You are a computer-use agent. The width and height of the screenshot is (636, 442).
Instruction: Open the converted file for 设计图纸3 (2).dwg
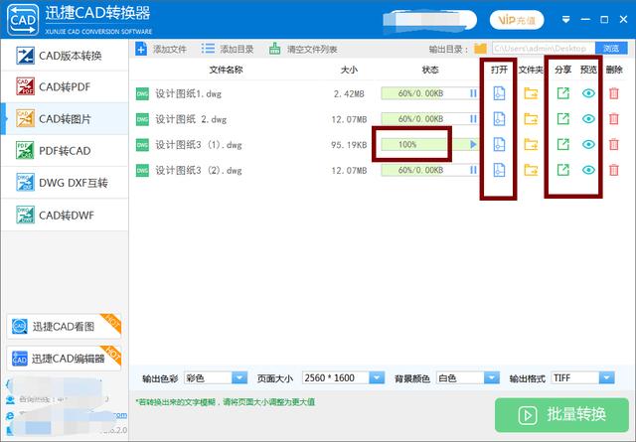pos(499,170)
